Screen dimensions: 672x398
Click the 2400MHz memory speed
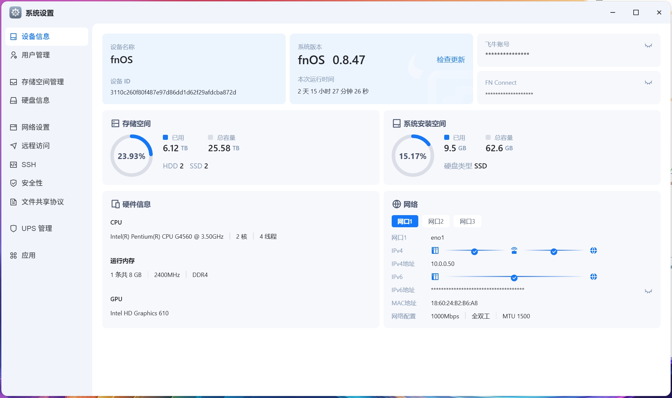click(167, 275)
